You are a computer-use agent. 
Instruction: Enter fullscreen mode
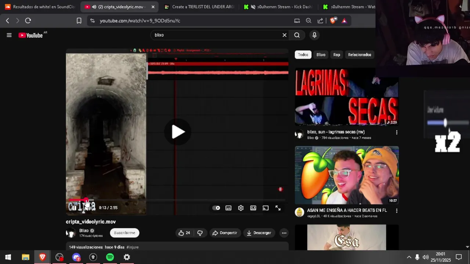[x=278, y=208]
